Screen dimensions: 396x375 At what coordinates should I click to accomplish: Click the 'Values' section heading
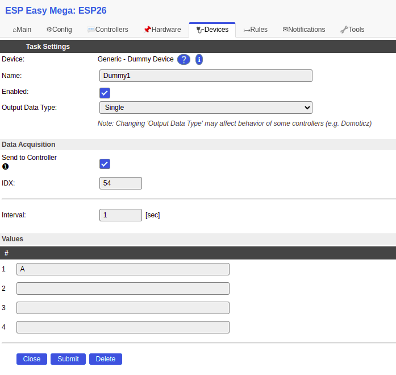pos(12,239)
